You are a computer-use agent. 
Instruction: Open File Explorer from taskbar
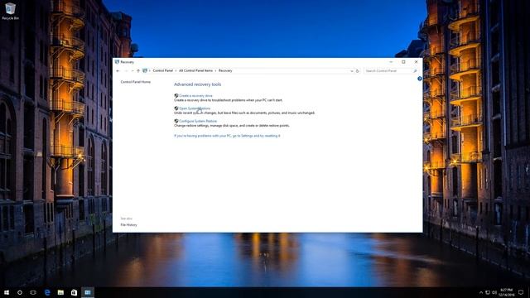pyautogui.click(x=60, y=292)
